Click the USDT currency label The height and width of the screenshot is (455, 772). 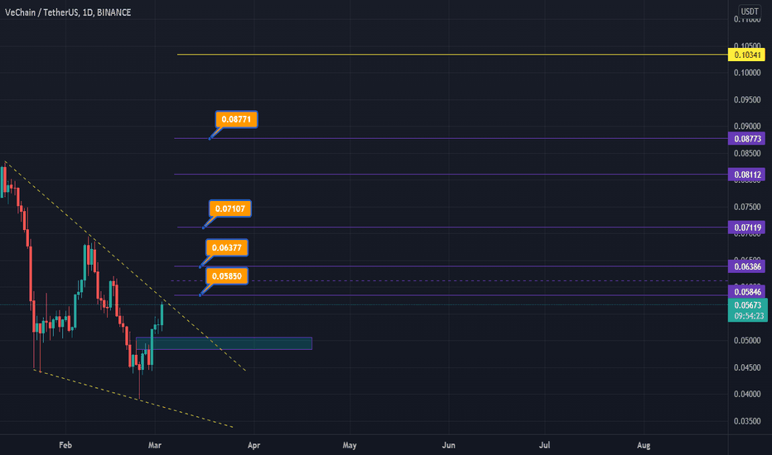tap(750, 12)
